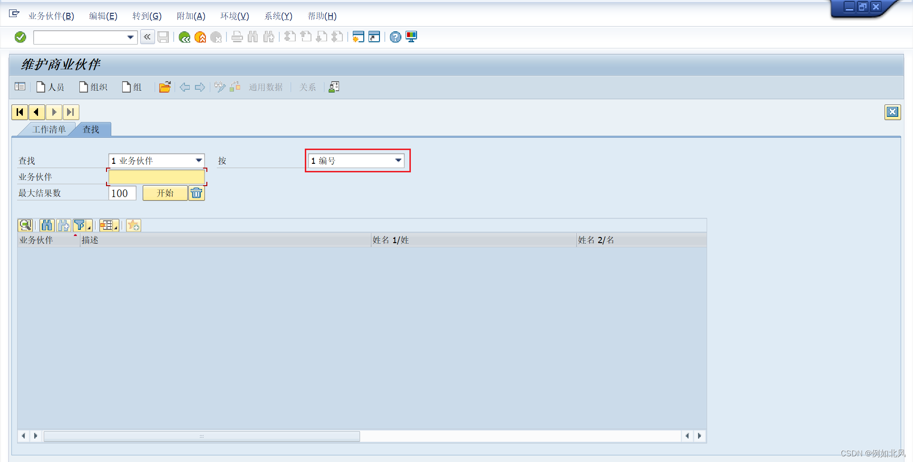This screenshot has height=462, width=913.
Task: Open a business partner with the folder icon
Action: click(x=165, y=87)
